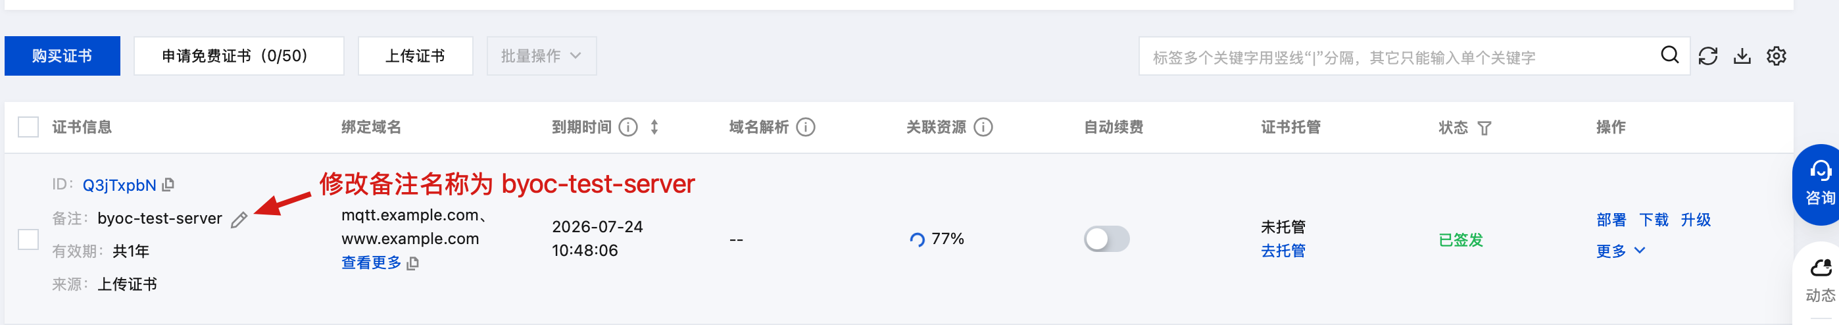Click the info icon beside 到期时间
This screenshot has height=325, width=1839.
tap(628, 127)
